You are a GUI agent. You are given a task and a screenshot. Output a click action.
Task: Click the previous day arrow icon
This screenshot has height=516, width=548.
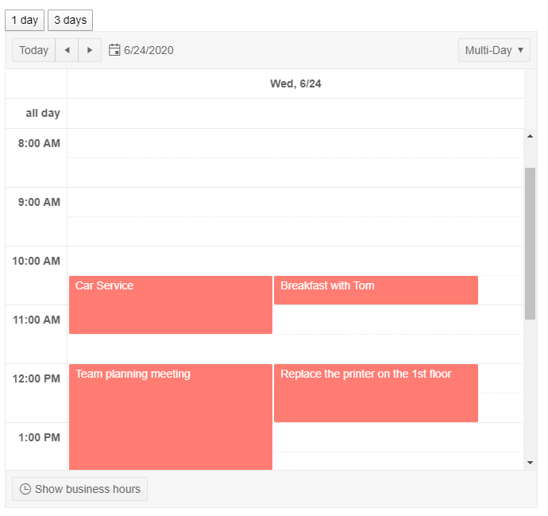pos(67,50)
